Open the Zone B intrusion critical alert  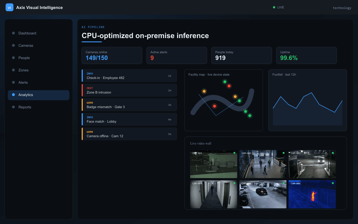(129, 90)
